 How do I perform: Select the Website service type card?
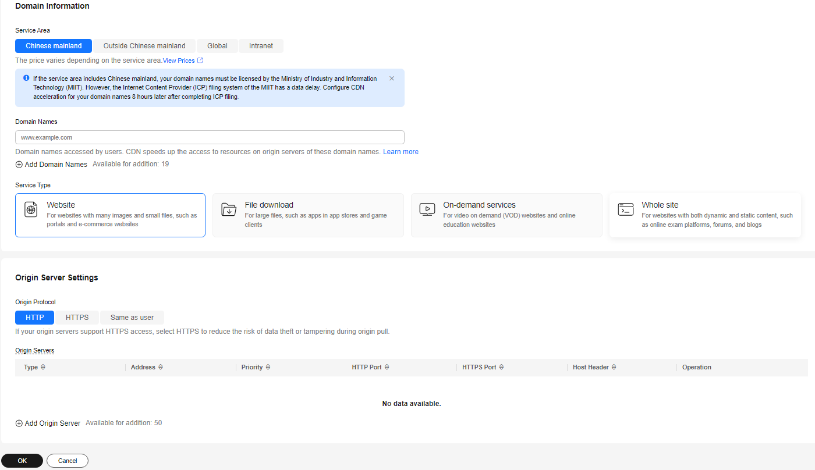(110, 215)
